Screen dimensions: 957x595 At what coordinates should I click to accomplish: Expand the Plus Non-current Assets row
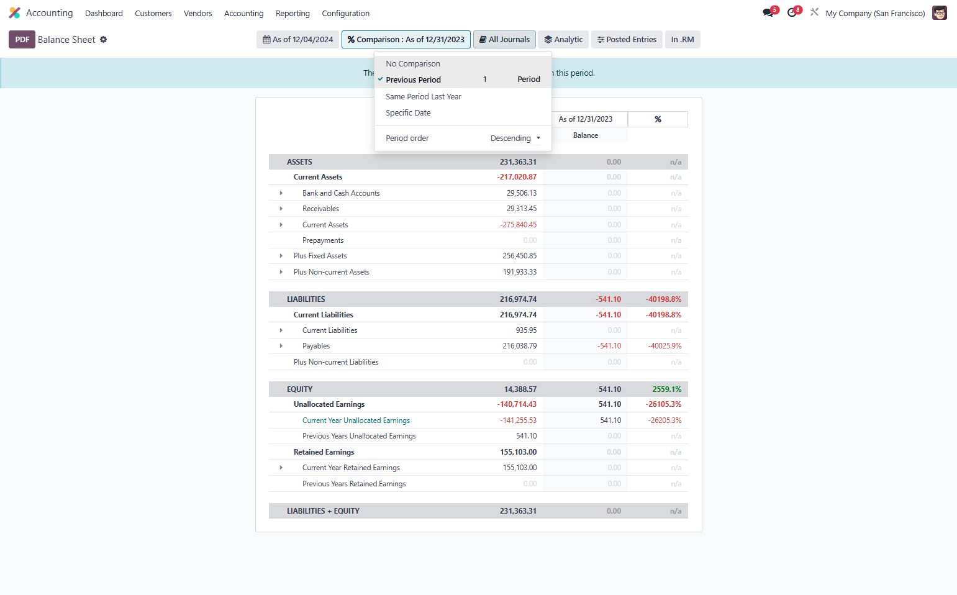coord(281,272)
